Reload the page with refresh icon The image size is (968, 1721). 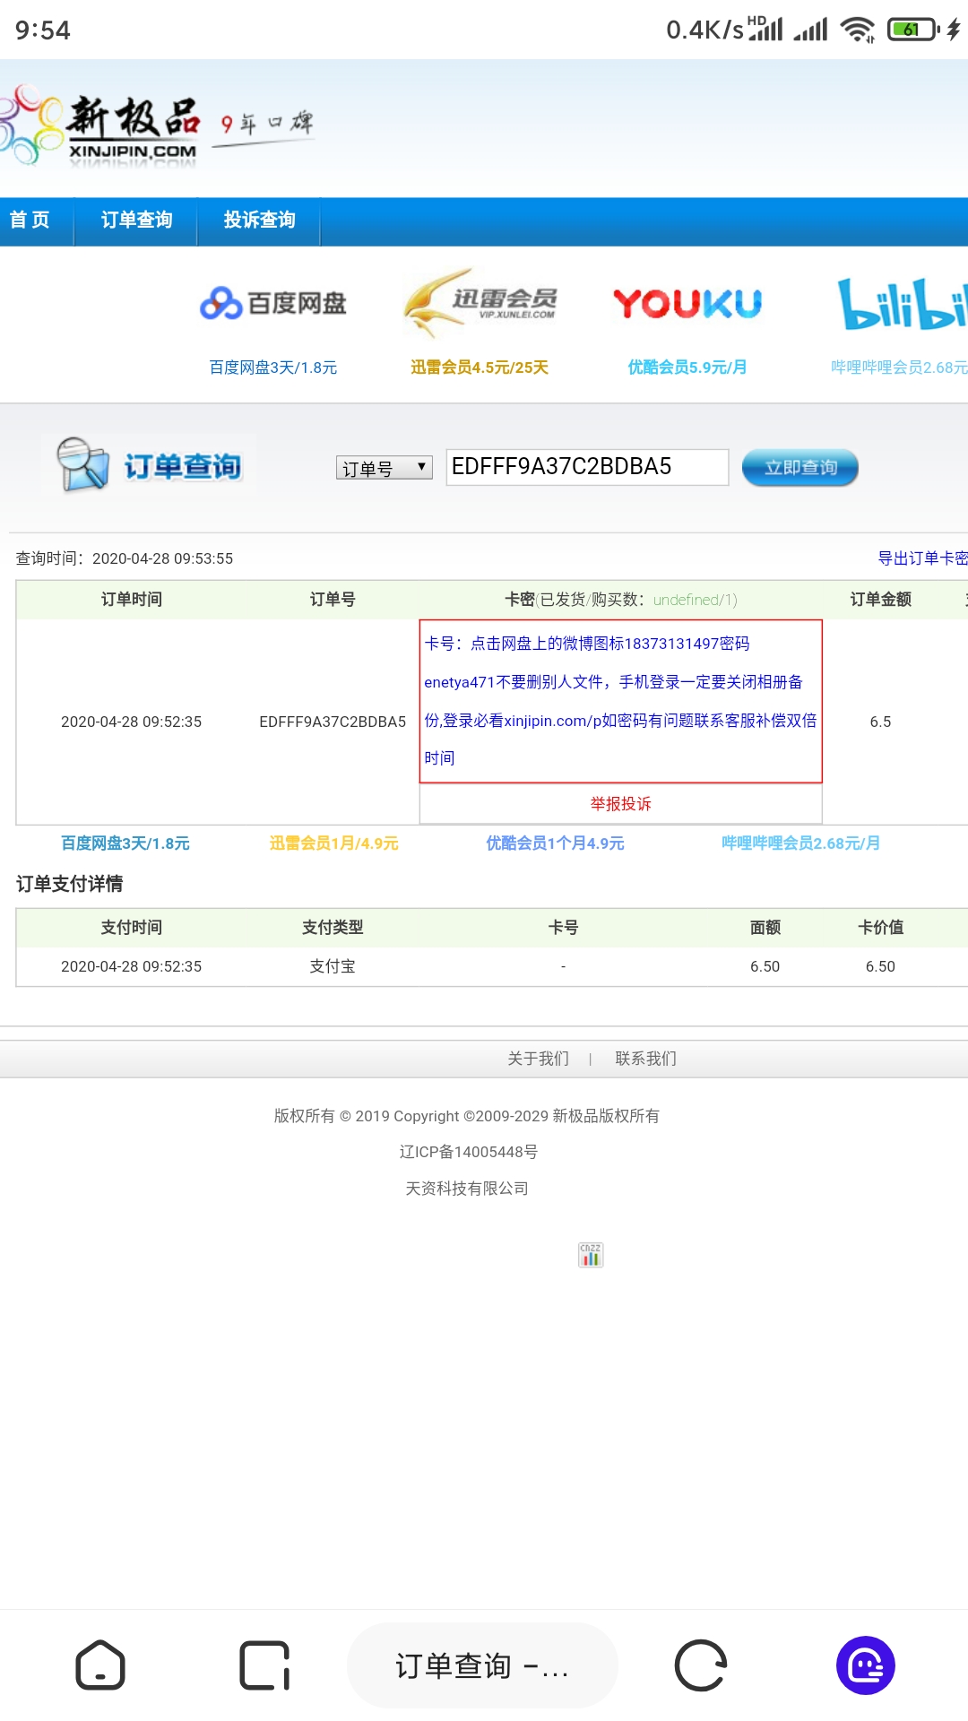(x=700, y=1665)
